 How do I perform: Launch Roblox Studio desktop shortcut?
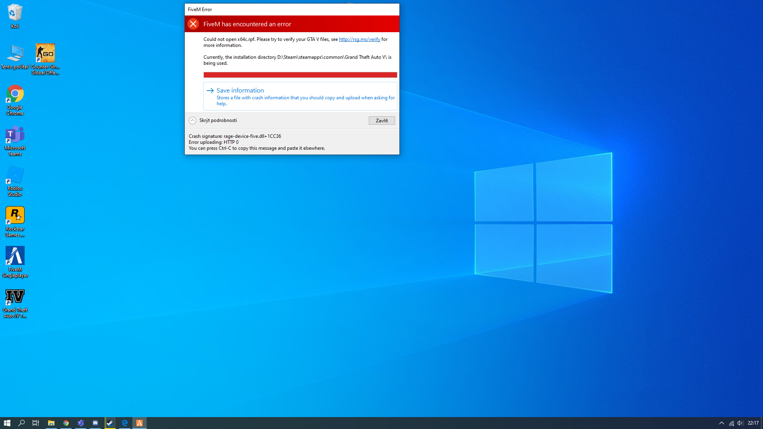pos(15,181)
